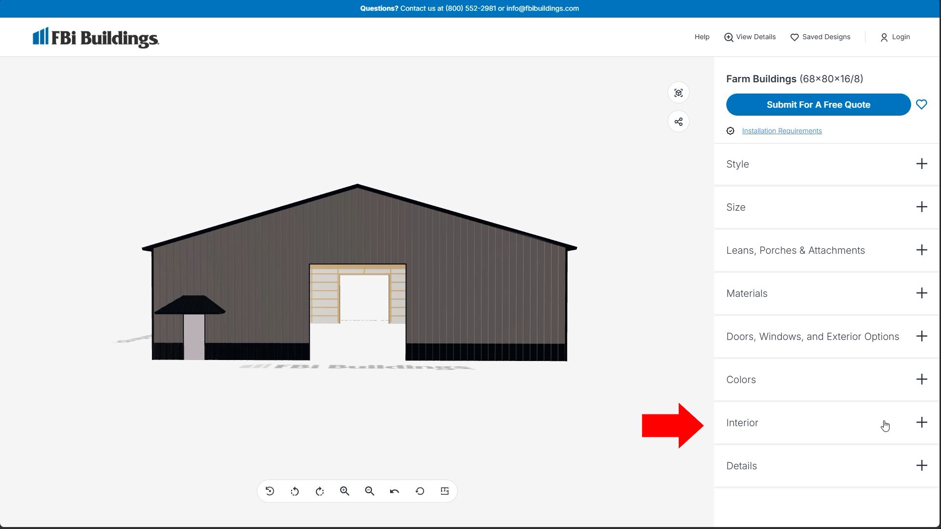Open the Installation Requirements link
This screenshot has width=941, height=529.
(x=782, y=131)
